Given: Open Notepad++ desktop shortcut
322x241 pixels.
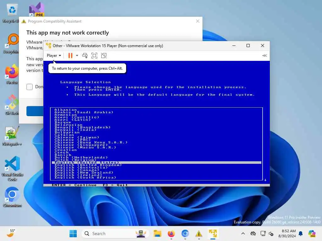Looking at the screenshot, I should tap(12, 136).
